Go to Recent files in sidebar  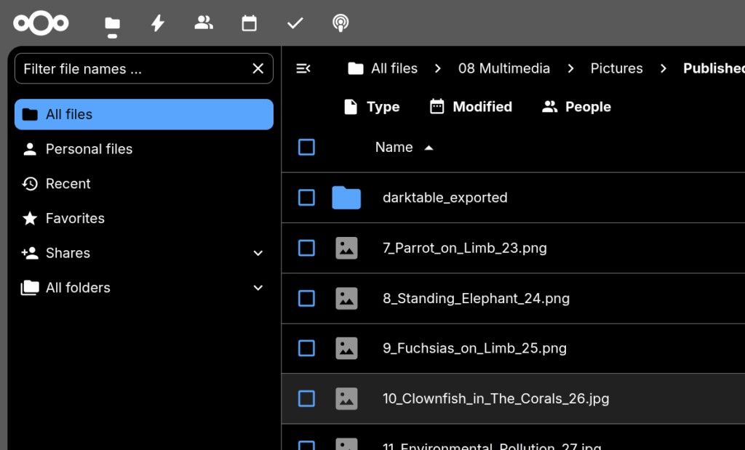(68, 184)
